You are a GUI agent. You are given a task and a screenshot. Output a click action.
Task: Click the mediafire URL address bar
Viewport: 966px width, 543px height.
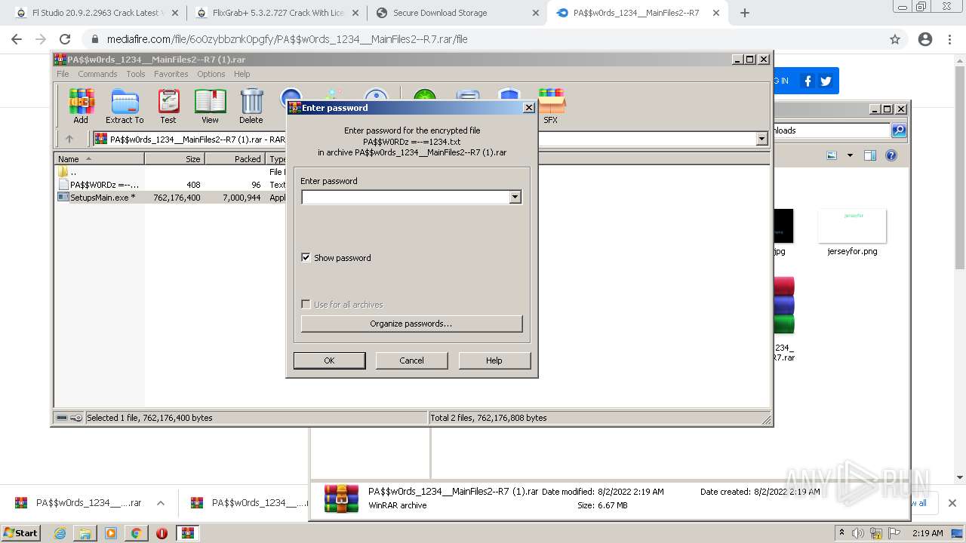(x=483, y=39)
